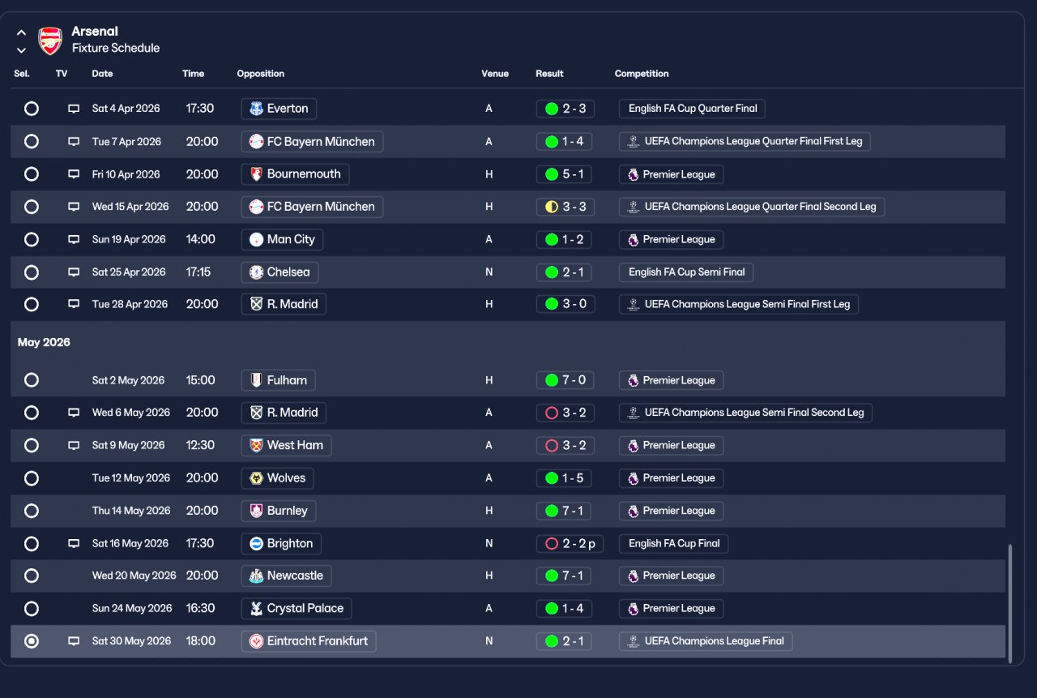Open the English FA Cup Final competition
Viewport: 1037px width, 698px height.
pos(673,543)
